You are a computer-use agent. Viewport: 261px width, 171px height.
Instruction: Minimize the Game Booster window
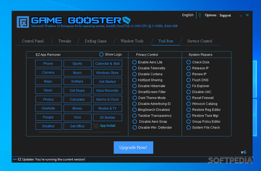[241, 15]
